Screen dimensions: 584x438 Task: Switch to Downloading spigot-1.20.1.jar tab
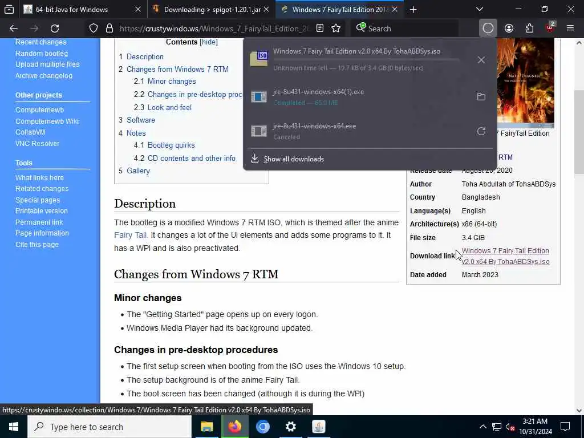tap(212, 9)
